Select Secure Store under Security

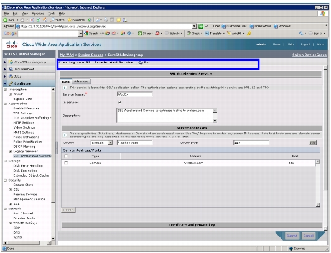pos(23,185)
